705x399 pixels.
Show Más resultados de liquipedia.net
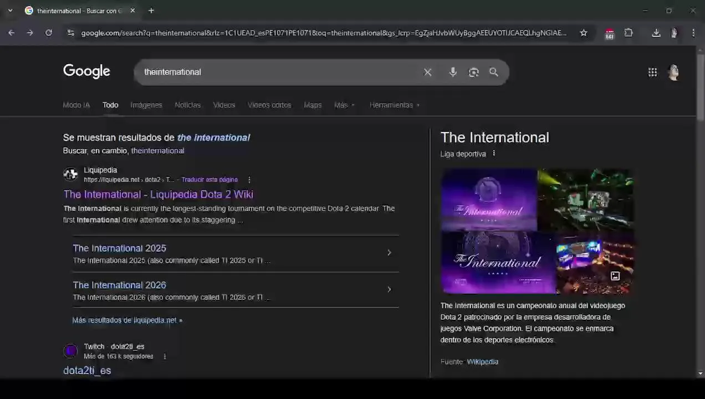pos(127,320)
